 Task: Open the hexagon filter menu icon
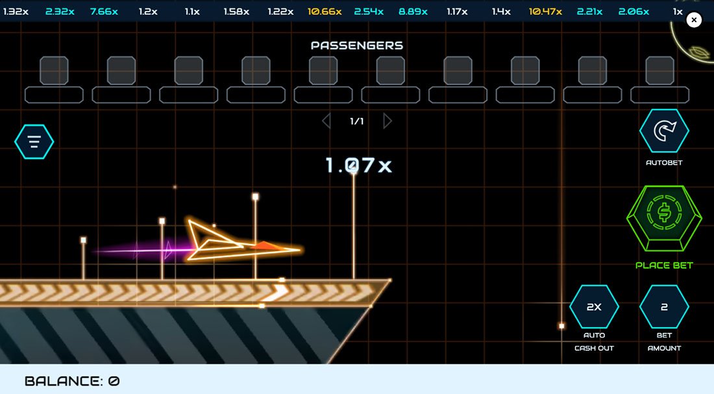click(x=34, y=142)
